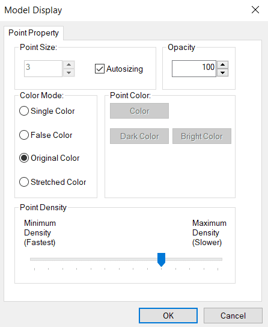Click the Dark Color button
Screen dimensions: 268x327
point(139,136)
